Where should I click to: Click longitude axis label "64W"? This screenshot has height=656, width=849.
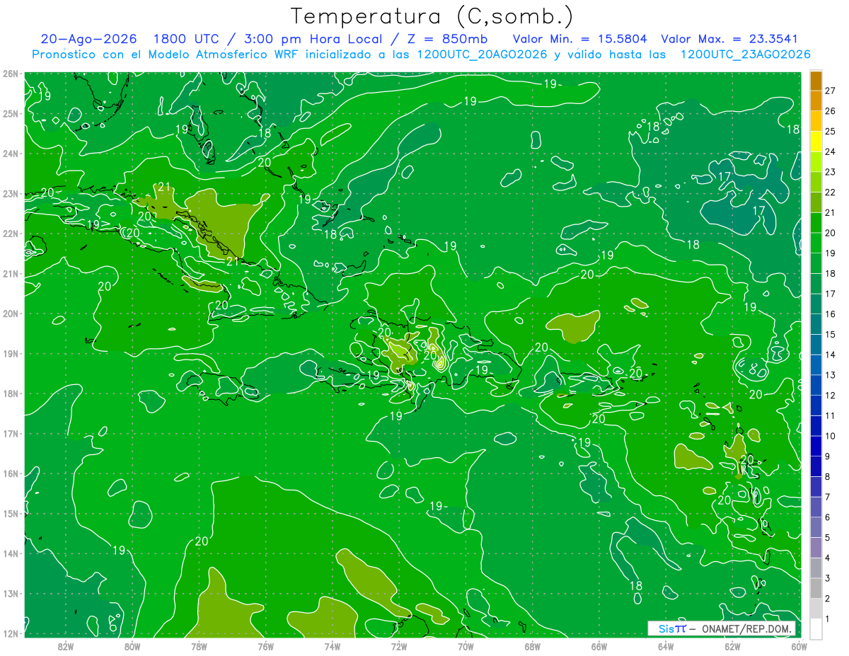666,647
